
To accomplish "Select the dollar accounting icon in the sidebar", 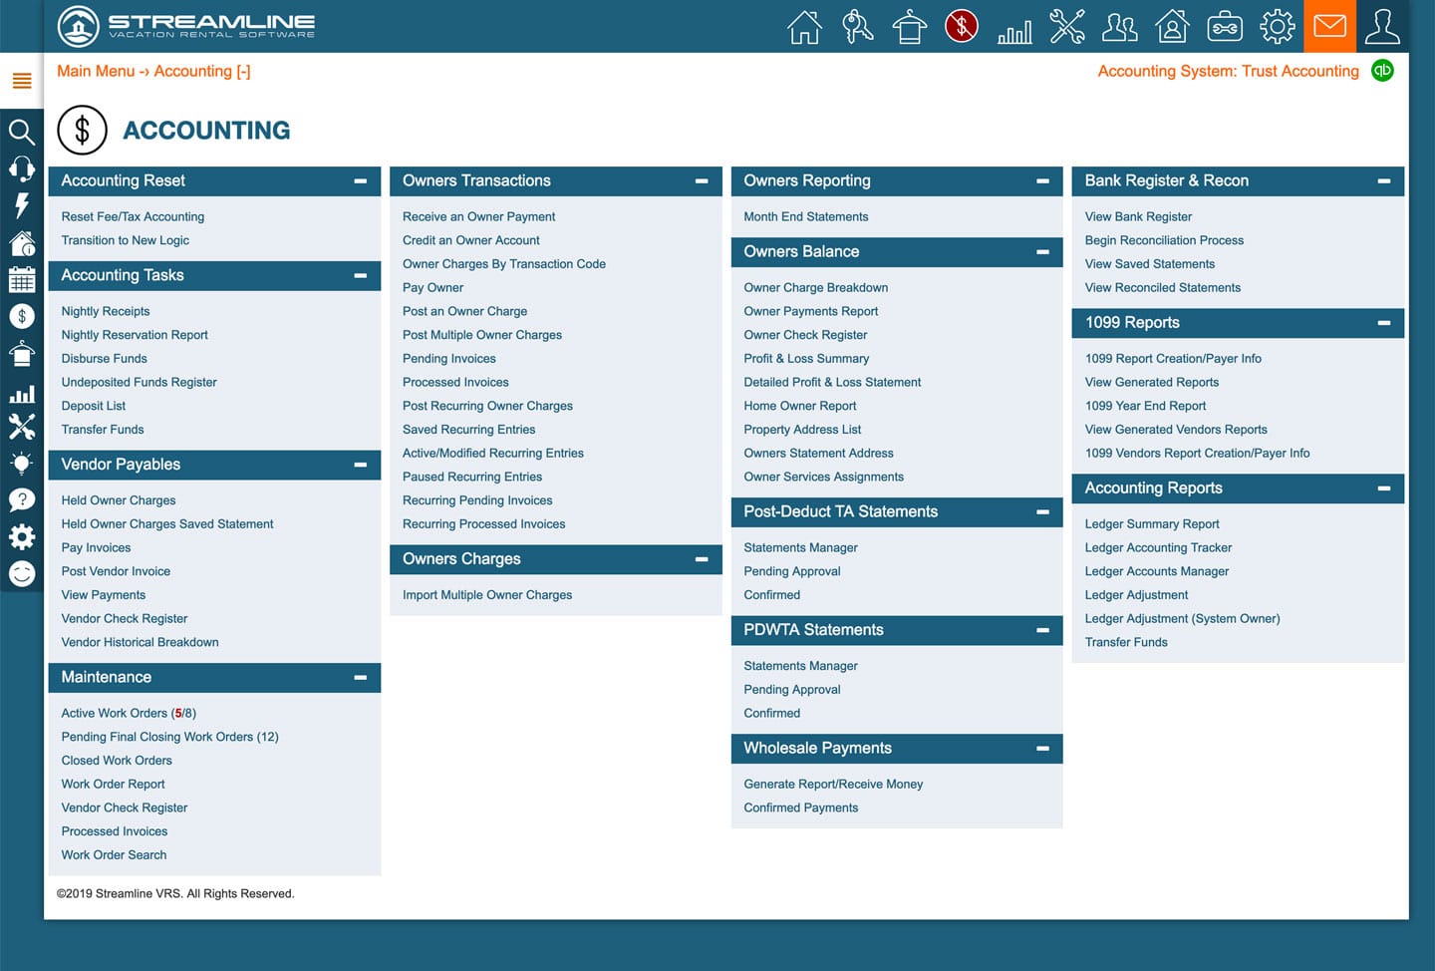I will point(21,315).
